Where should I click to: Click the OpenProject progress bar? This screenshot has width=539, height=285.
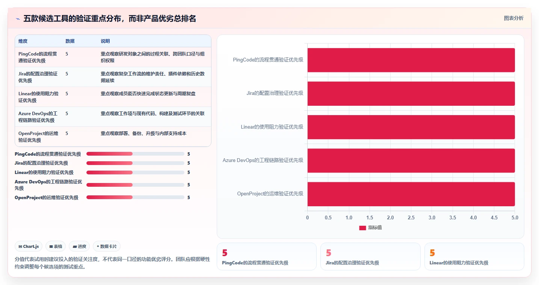click(x=135, y=197)
